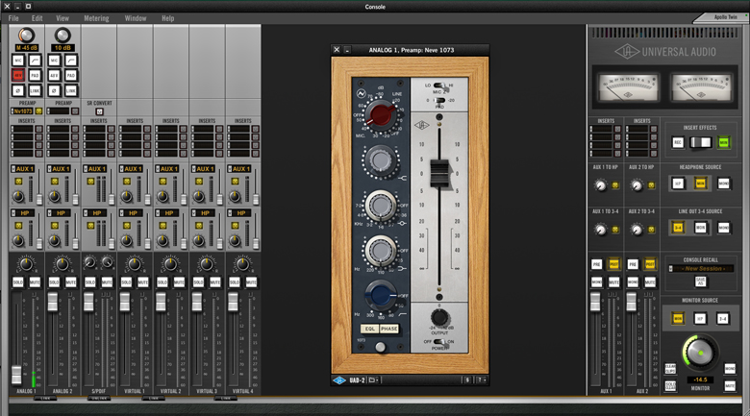Open first insert slot on Analog 1
The image size is (750, 416).
coord(22,129)
